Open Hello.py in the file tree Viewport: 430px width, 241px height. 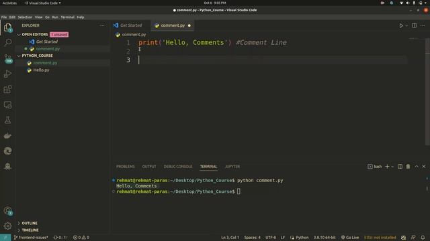pyautogui.click(x=41, y=70)
